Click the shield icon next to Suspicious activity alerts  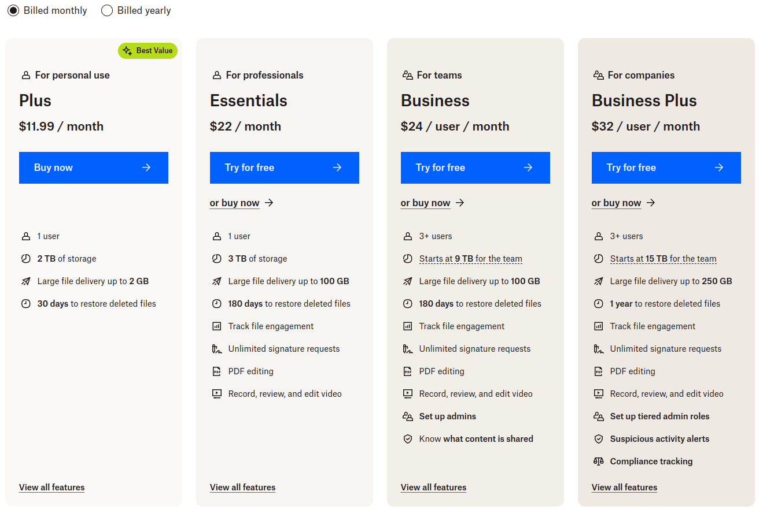click(x=598, y=438)
